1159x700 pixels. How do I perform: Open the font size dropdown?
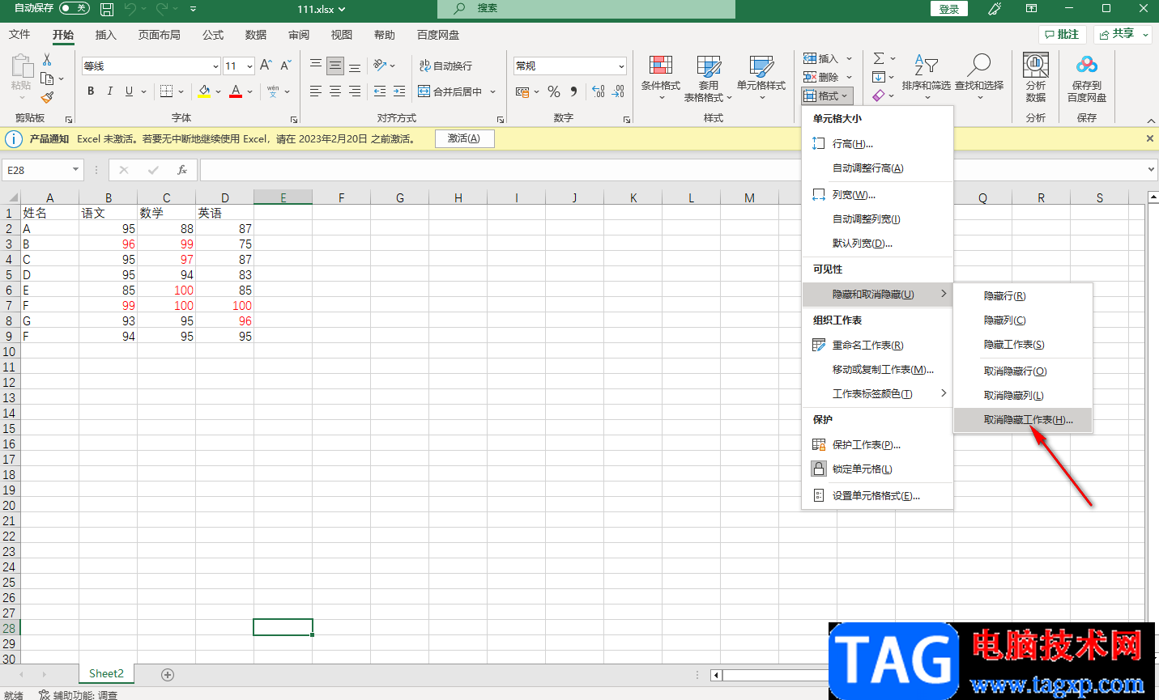click(x=249, y=66)
